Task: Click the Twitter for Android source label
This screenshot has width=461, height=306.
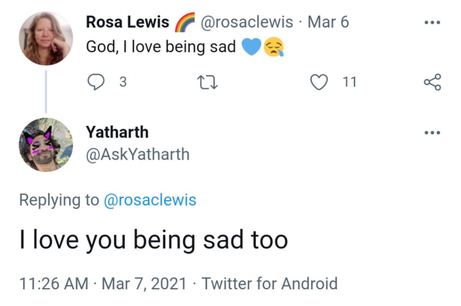Action: pyautogui.click(x=270, y=284)
